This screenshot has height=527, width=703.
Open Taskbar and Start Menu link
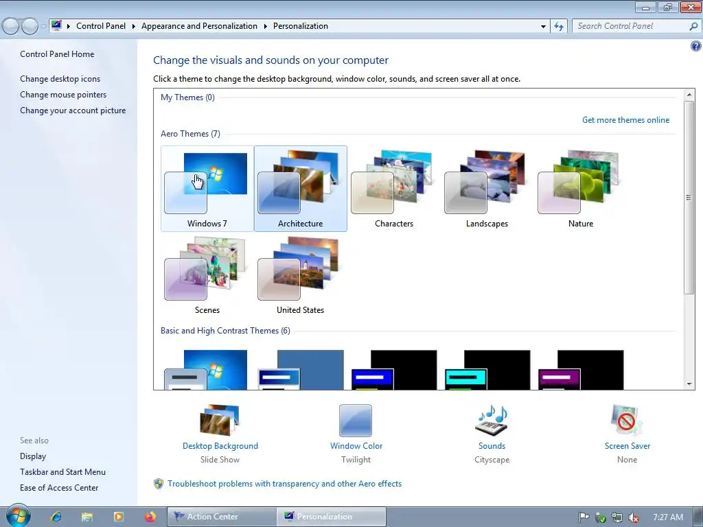point(62,472)
